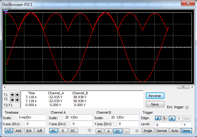Click cursor marker at top of display

(x=5, y=12)
